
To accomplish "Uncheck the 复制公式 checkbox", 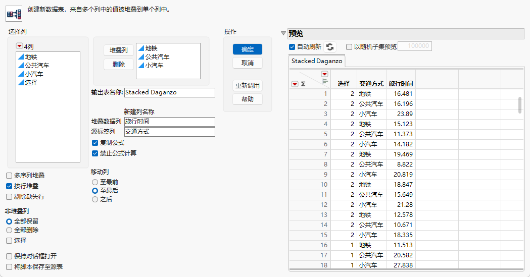I will coord(95,143).
